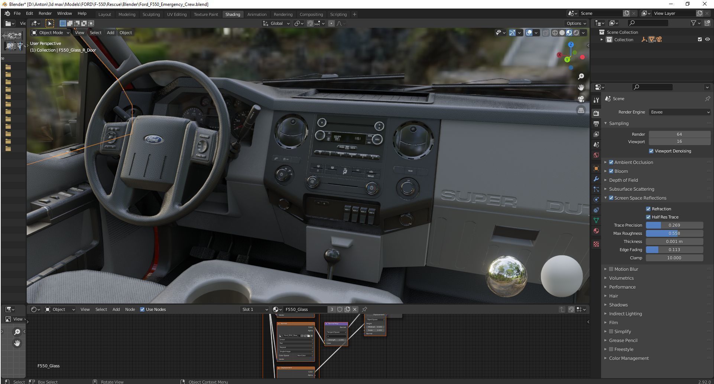Pin the Scene properties context
This screenshot has height=384, width=714.
[707, 99]
